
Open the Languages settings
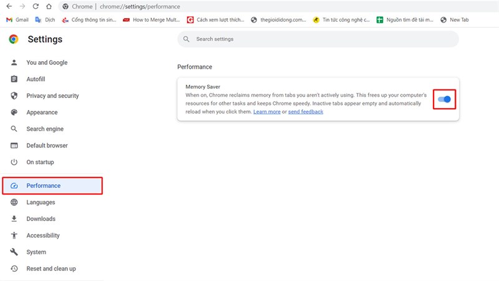click(41, 202)
